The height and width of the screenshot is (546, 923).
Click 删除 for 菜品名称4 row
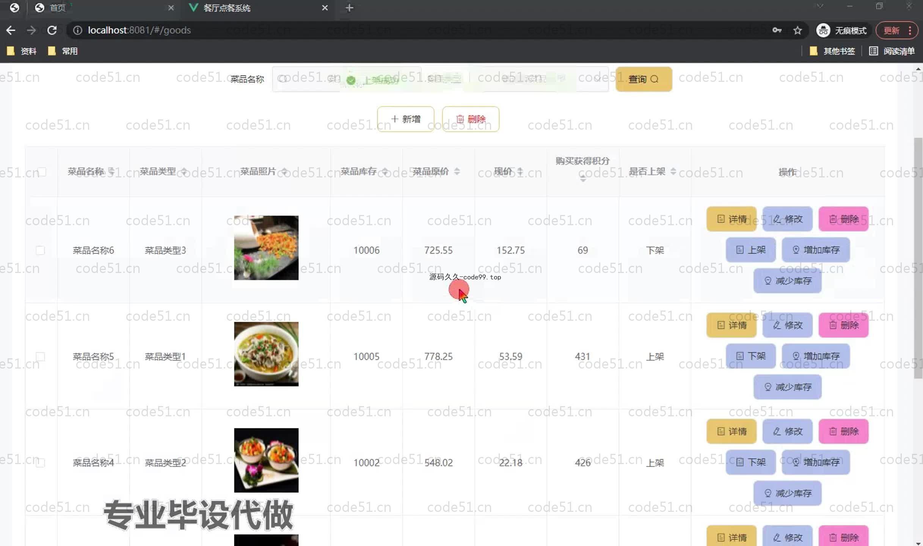click(844, 431)
